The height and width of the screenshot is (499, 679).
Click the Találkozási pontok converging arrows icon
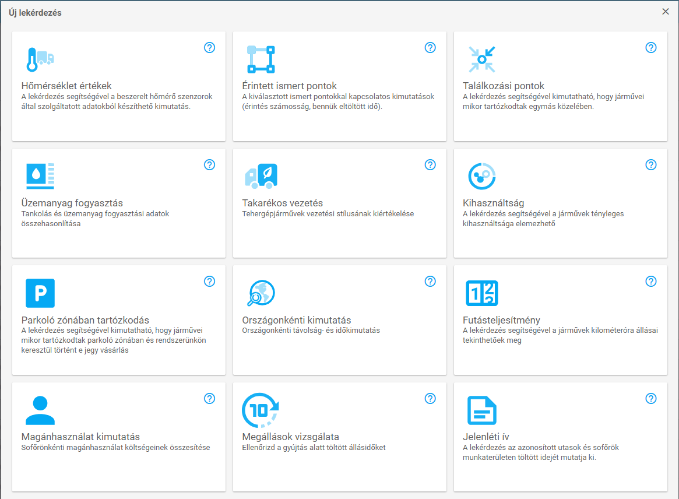481,59
